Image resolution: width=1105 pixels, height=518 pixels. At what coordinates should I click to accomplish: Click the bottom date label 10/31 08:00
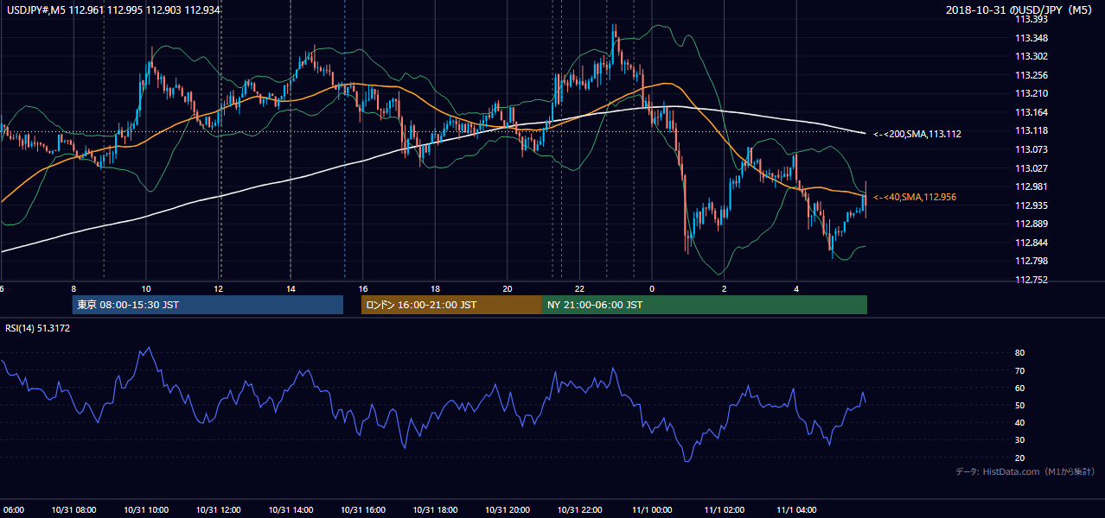coord(73,510)
